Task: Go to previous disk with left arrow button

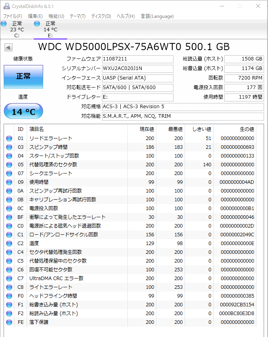Action: (8, 47)
